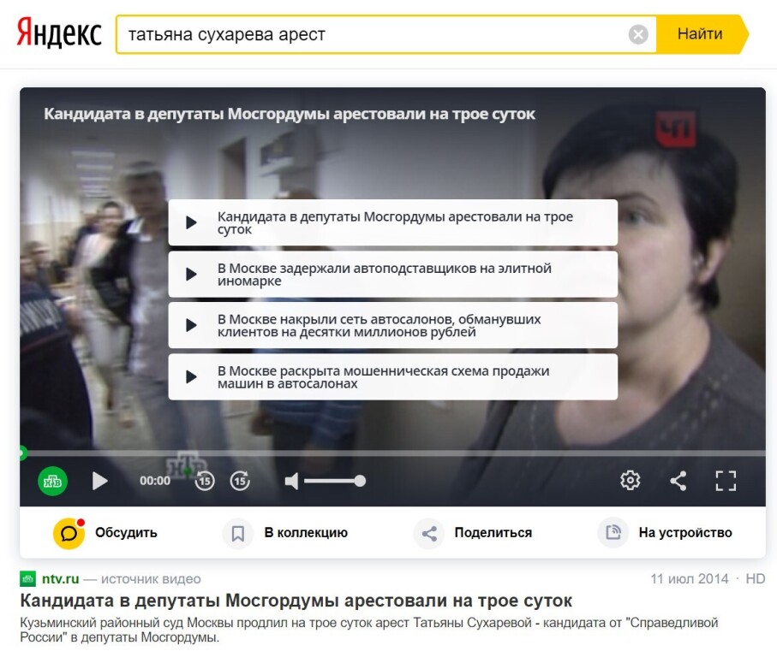Open video settings via the gear icon
The height and width of the screenshot is (657, 777).
click(630, 480)
